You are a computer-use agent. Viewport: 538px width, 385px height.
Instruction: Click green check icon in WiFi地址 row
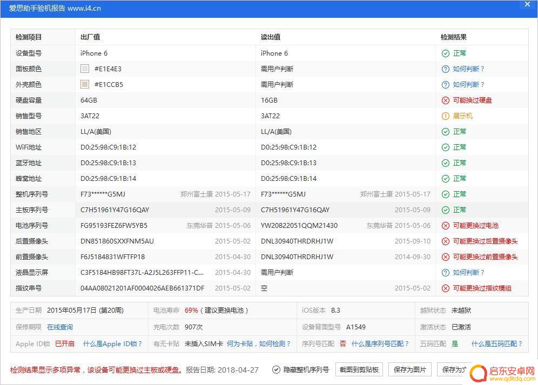[x=445, y=147]
